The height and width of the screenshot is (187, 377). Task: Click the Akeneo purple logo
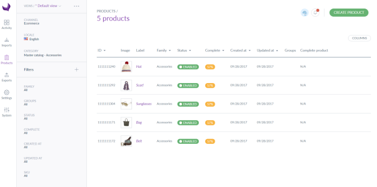tap(7, 7)
